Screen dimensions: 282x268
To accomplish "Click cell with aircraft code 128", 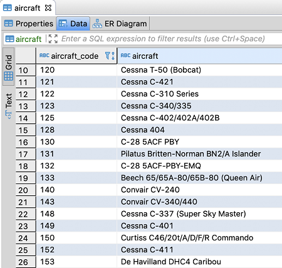I will click(76, 130).
